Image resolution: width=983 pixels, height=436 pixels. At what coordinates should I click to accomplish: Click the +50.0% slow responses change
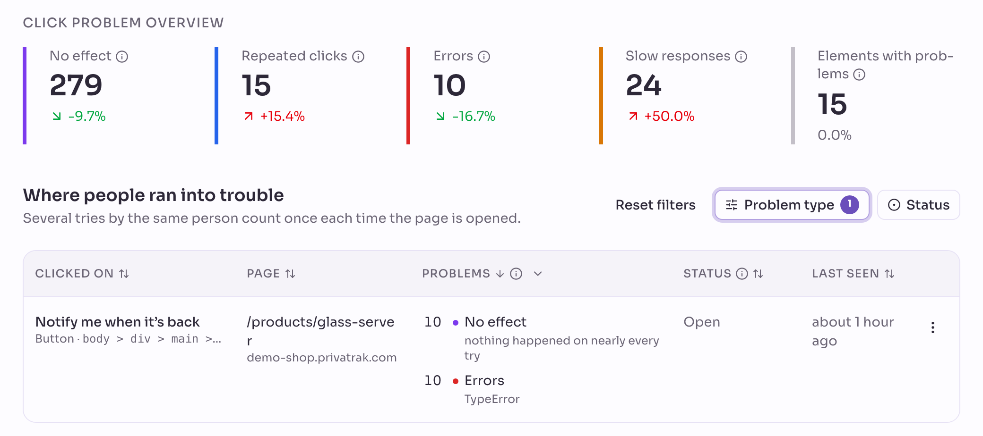coord(669,116)
